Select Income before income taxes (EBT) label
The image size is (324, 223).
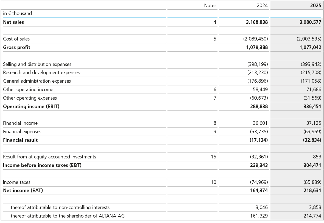[x=42, y=165]
